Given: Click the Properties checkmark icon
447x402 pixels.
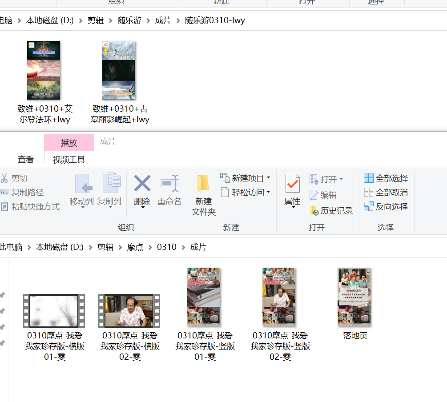Looking at the screenshot, I should tap(293, 184).
